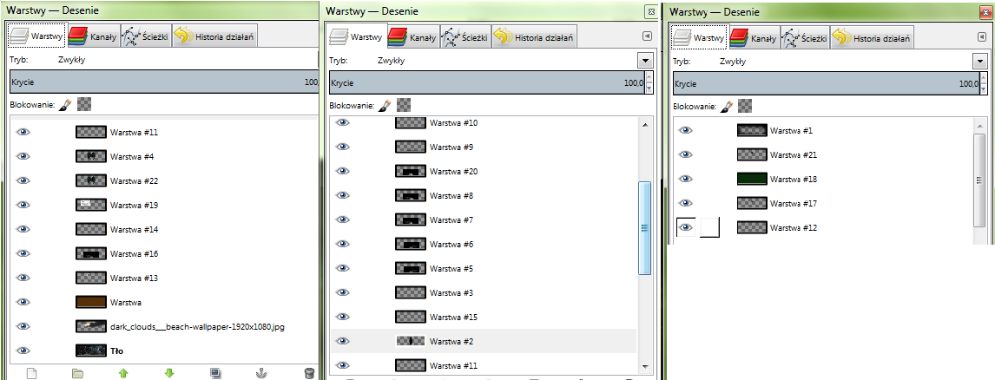995x380 pixels.
Task: Toggle visibility of the Warstwa #20 layer
Action: (344, 172)
